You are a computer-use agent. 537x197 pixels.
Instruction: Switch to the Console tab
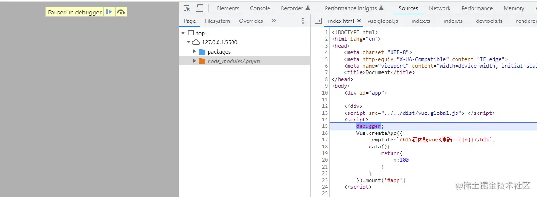click(260, 8)
